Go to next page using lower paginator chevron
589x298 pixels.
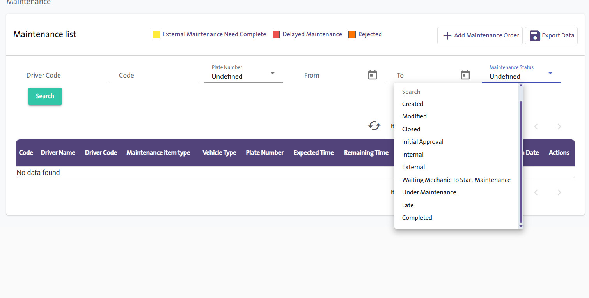[559, 192]
